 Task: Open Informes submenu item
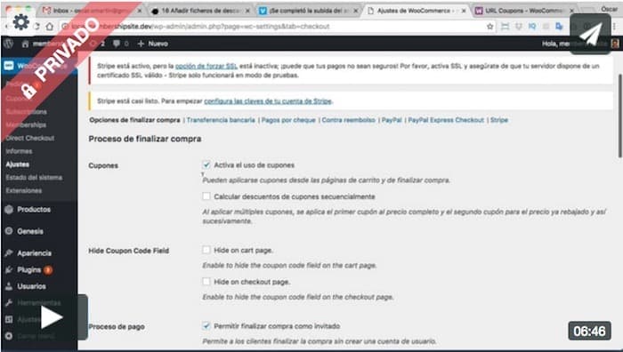tap(19, 151)
